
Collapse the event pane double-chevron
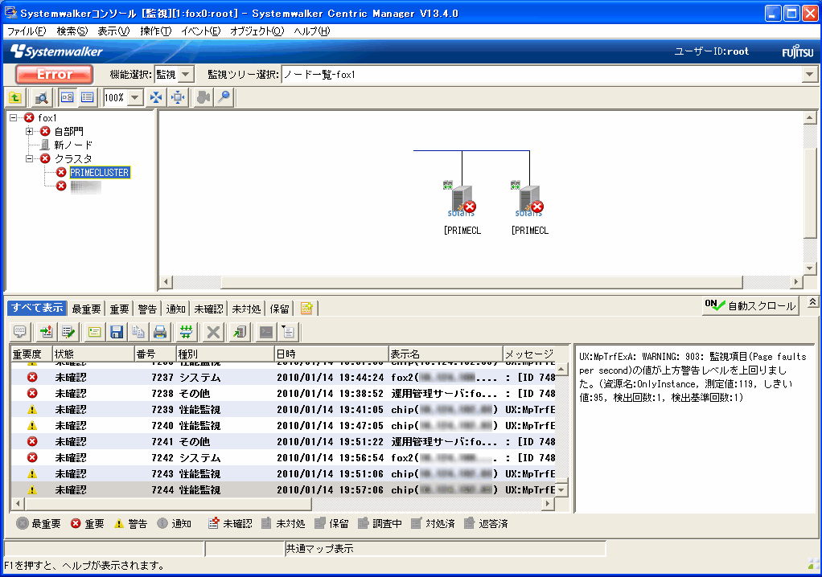click(812, 303)
